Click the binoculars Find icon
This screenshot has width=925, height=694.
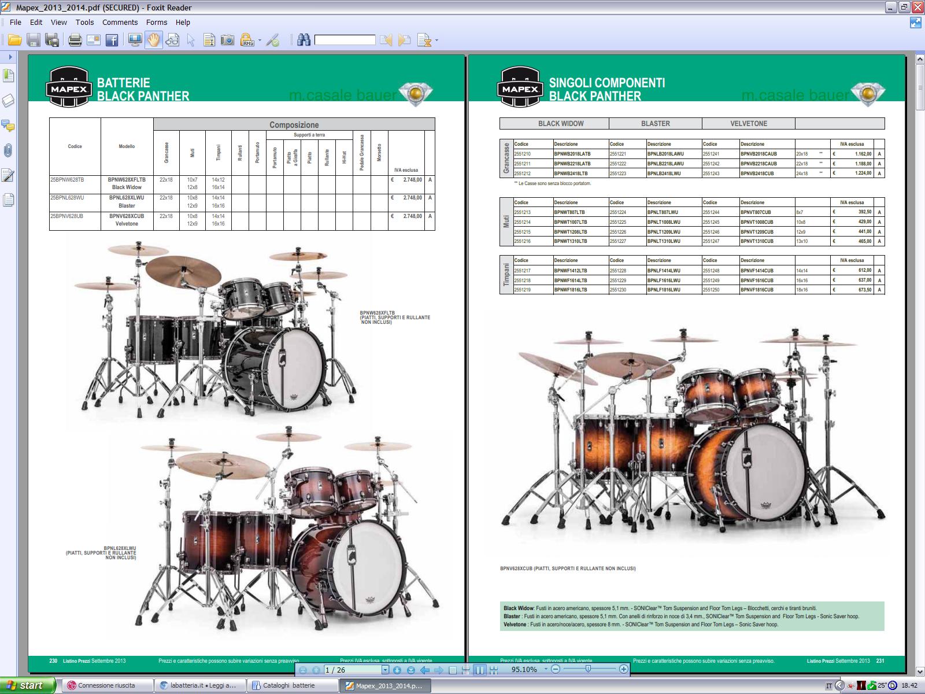coord(304,40)
